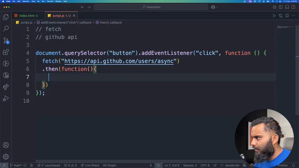Open the Selection menu
299x168 pixels.
point(26,1)
